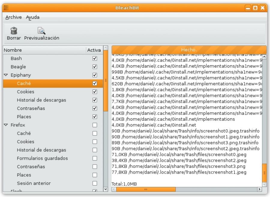Click the results pane vertical scrollbar thumb

[x=265, y=173]
